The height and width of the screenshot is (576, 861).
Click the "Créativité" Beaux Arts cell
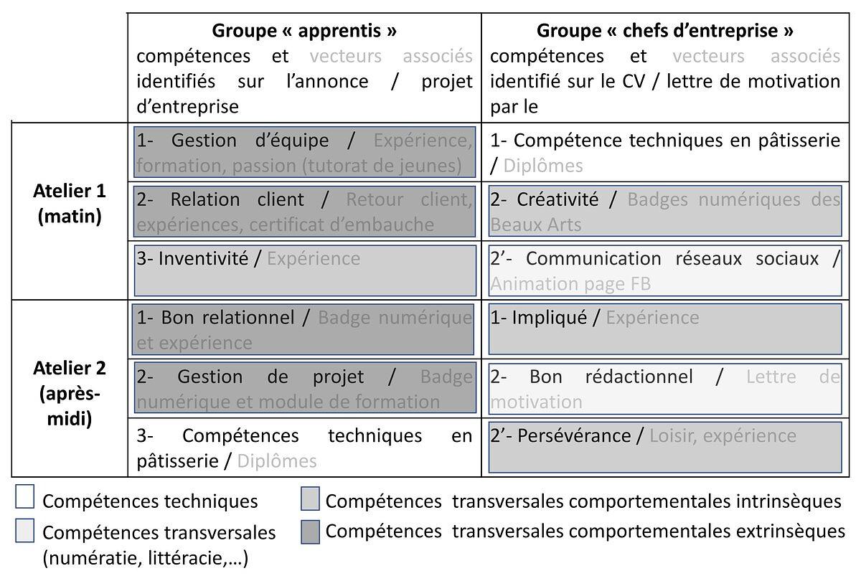(665, 212)
